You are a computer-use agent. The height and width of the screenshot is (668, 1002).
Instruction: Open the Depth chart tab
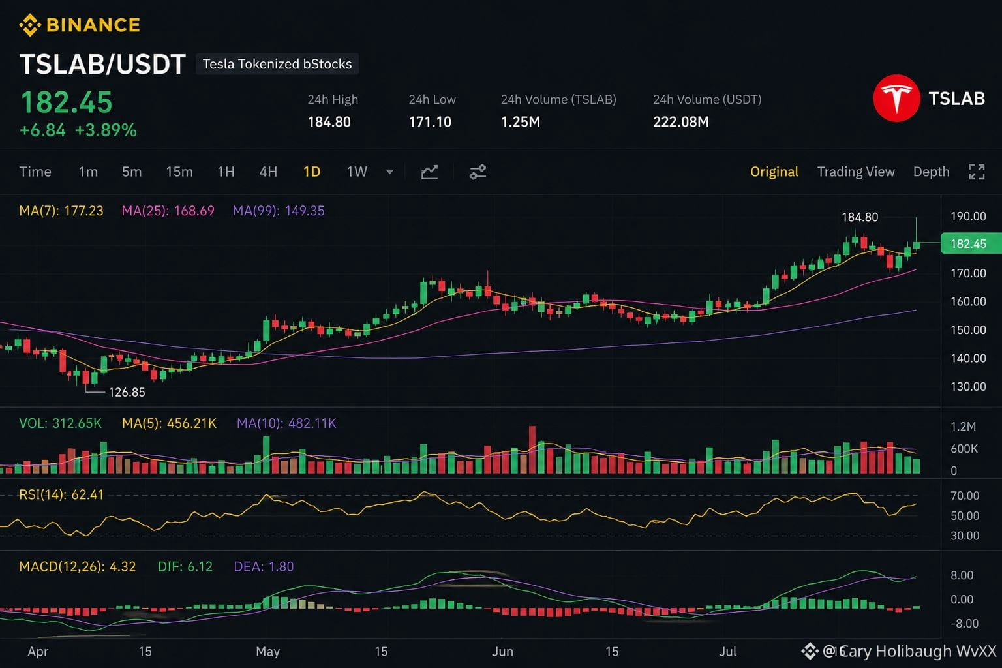(x=931, y=172)
